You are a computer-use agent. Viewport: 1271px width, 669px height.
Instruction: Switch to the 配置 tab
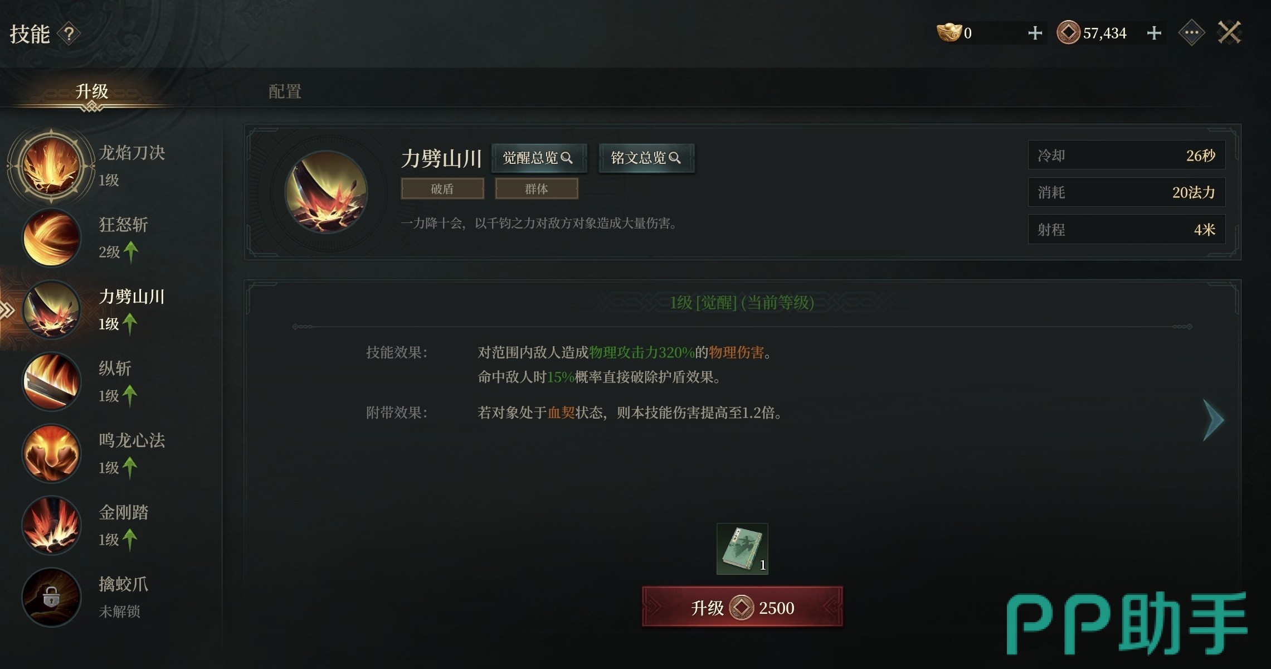[x=285, y=91]
